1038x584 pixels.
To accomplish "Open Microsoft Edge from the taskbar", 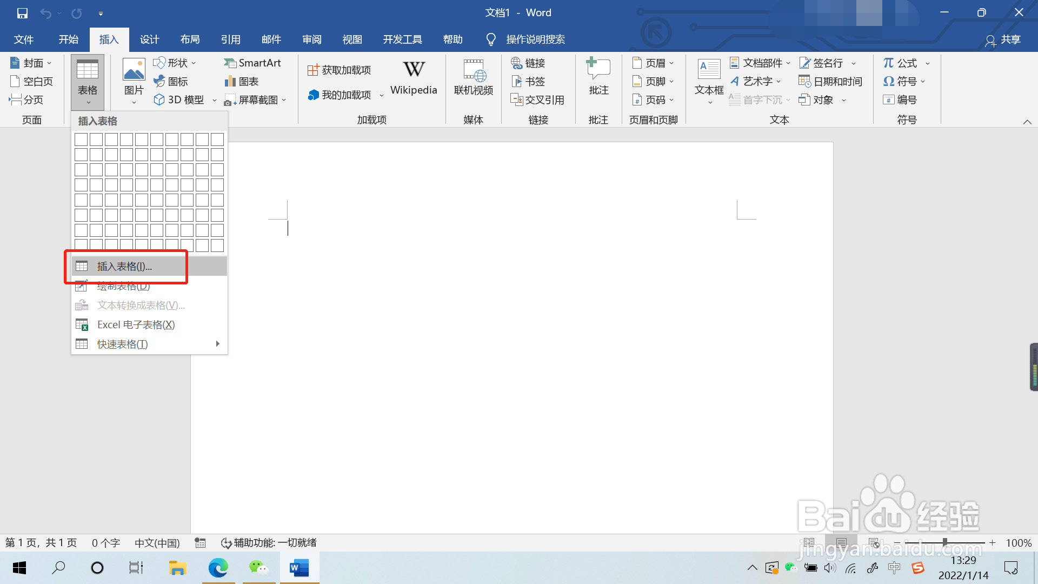I will [218, 568].
